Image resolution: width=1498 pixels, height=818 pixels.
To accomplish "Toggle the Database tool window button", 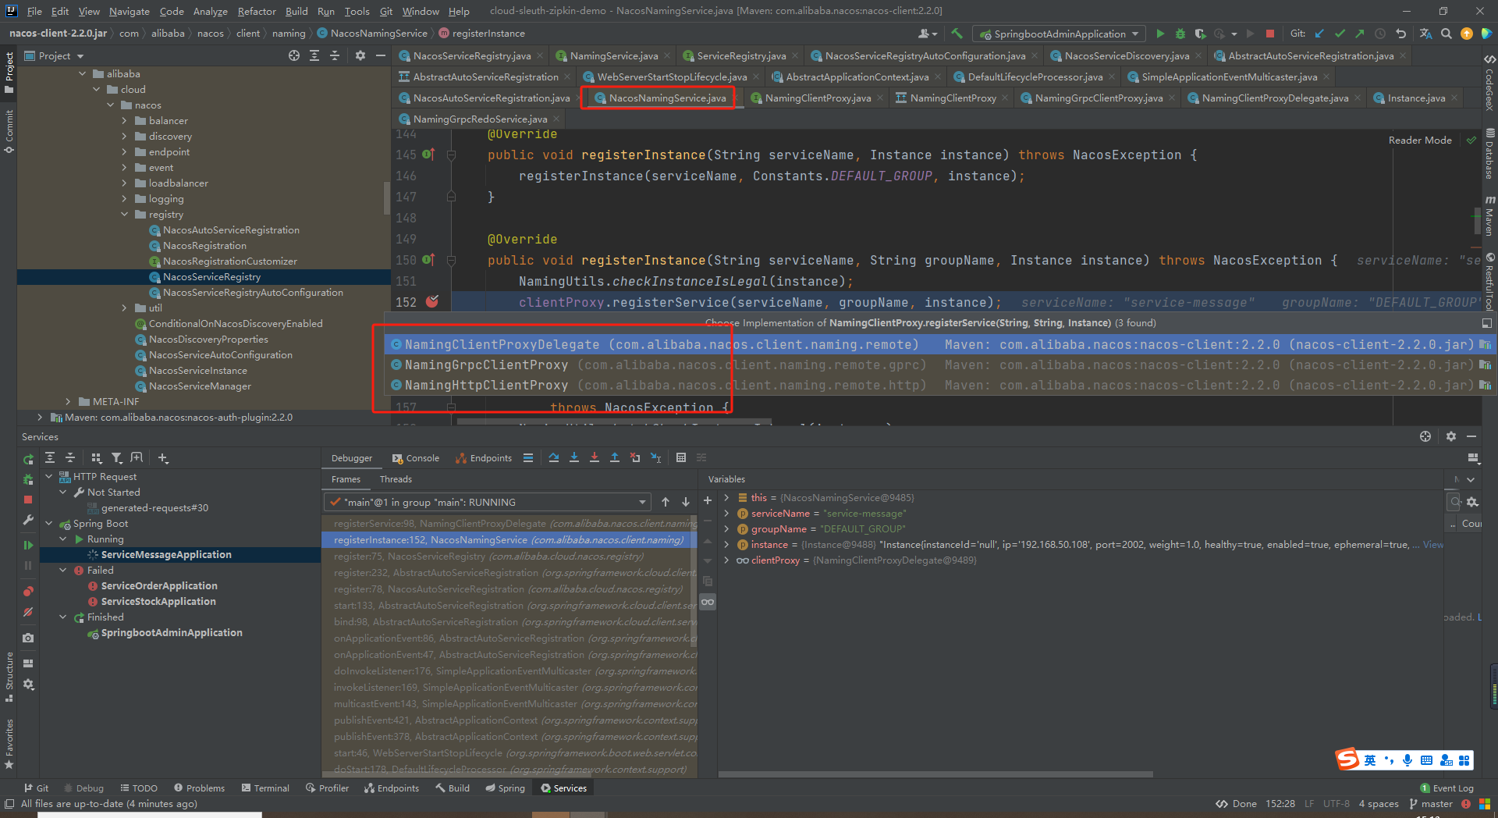I will (1489, 155).
